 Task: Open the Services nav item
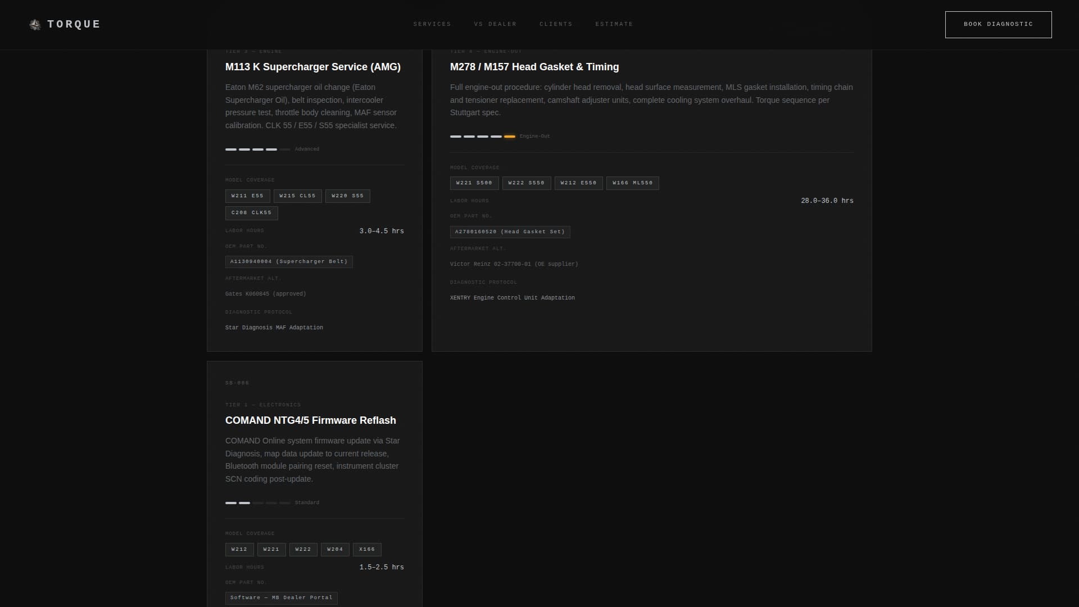tap(432, 24)
